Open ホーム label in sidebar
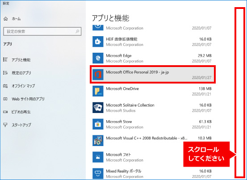 click(16, 19)
